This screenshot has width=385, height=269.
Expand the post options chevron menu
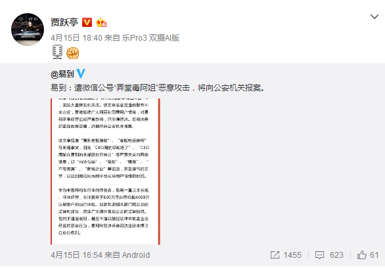pyautogui.click(x=374, y=16)
